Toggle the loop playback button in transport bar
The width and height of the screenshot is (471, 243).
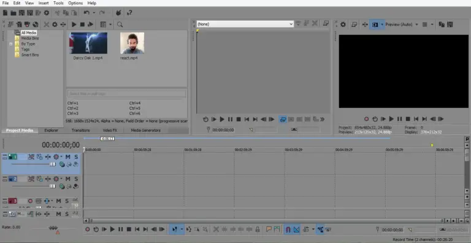tap(96, 229)
